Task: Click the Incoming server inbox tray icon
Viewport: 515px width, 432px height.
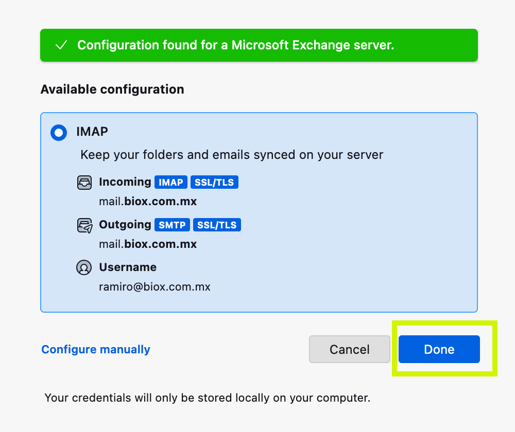Action: [x=84, y=183]
